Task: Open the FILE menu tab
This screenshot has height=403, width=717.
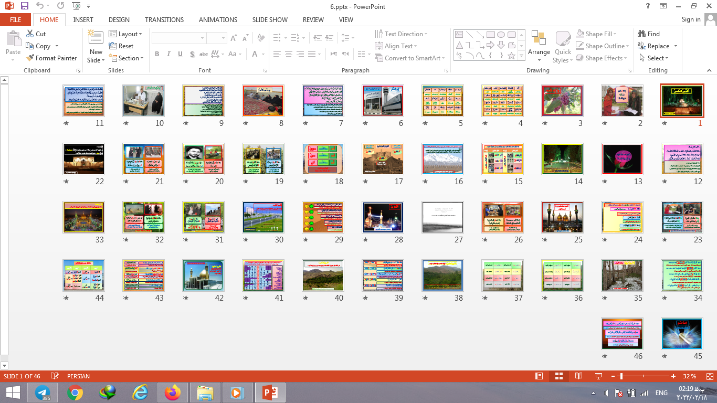Action: click(16, 19)
